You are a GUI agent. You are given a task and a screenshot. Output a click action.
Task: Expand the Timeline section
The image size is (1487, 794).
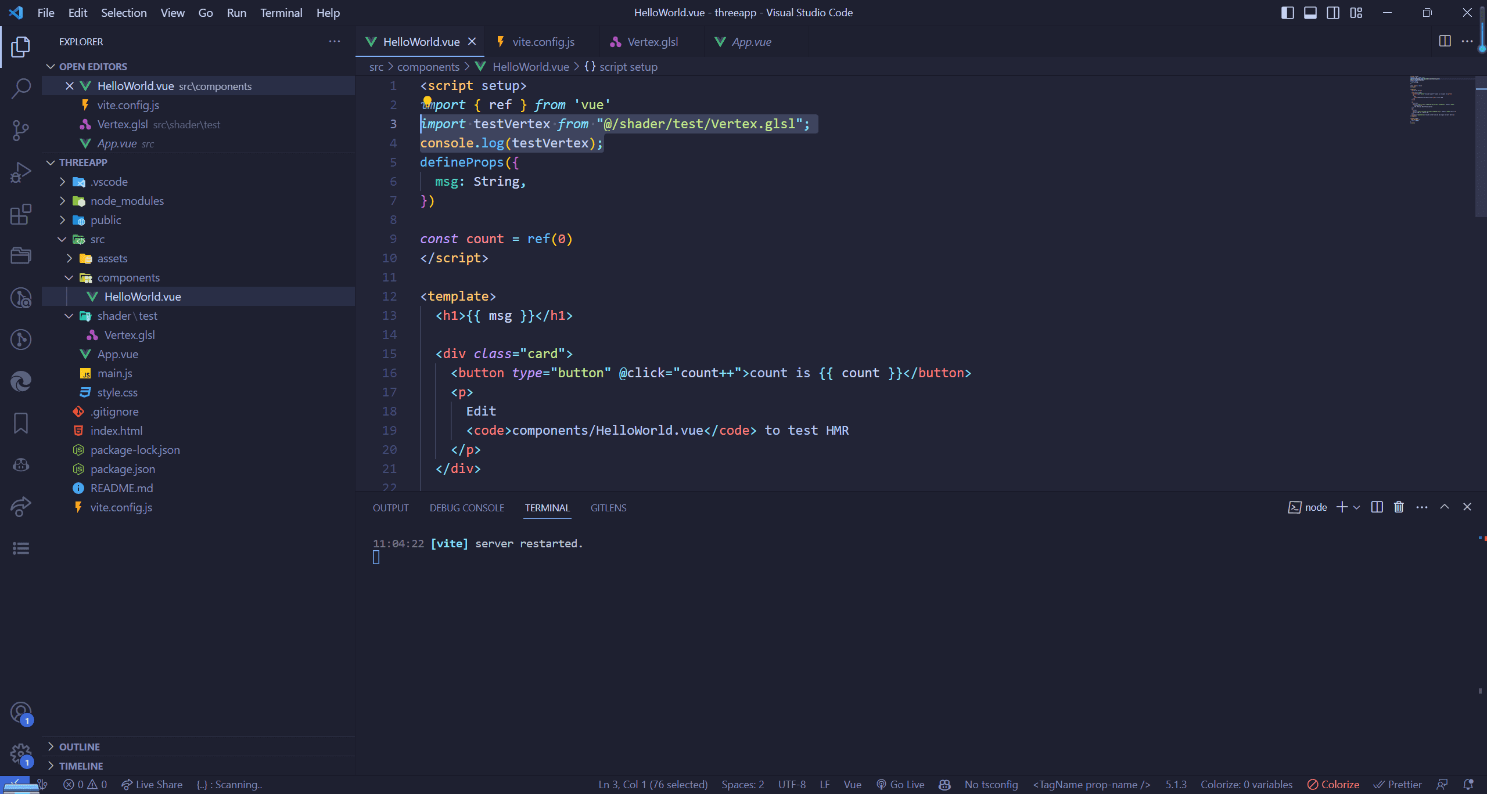(x=51, y=766)
